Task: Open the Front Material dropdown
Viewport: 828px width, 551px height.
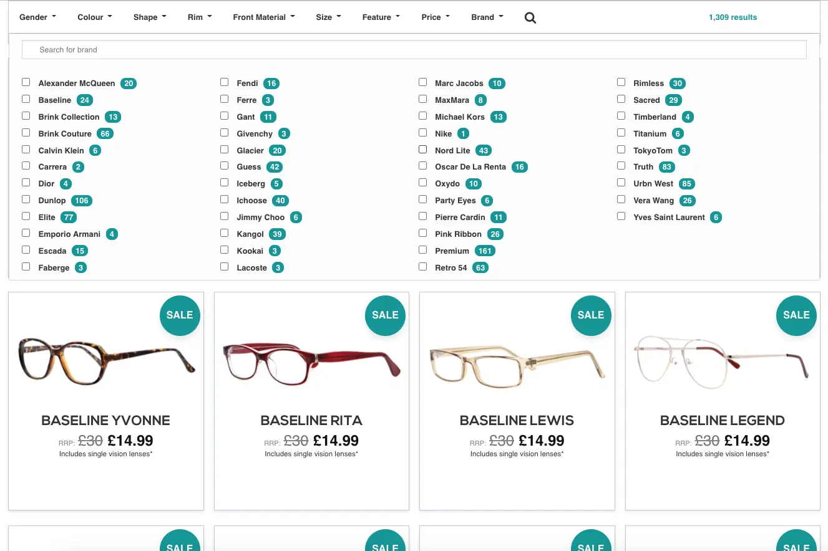Action: click(x=264, y=17)
